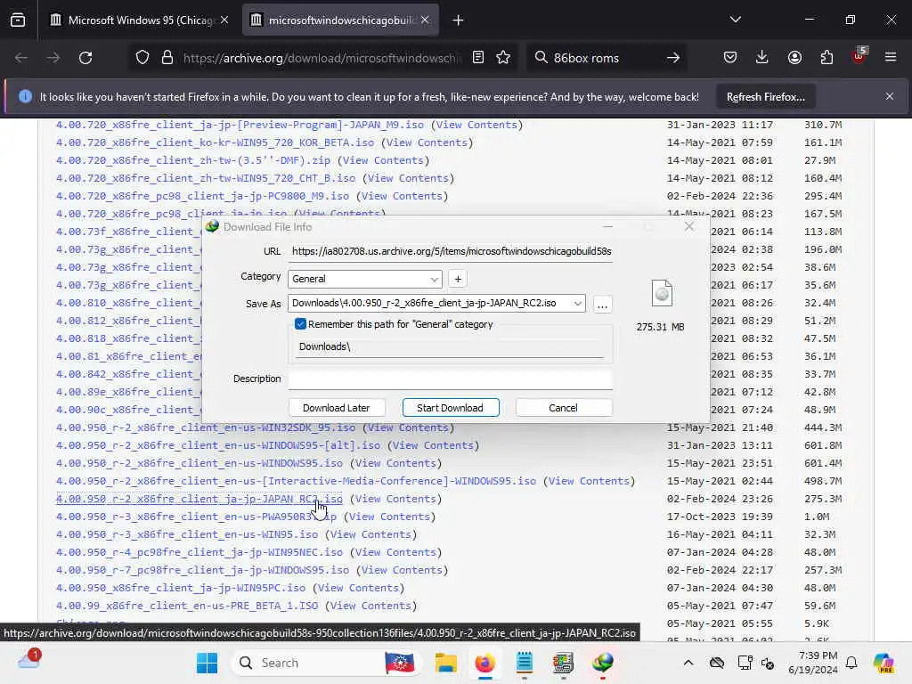
Task: Open the list all tabs chevron
Action: 735,20
